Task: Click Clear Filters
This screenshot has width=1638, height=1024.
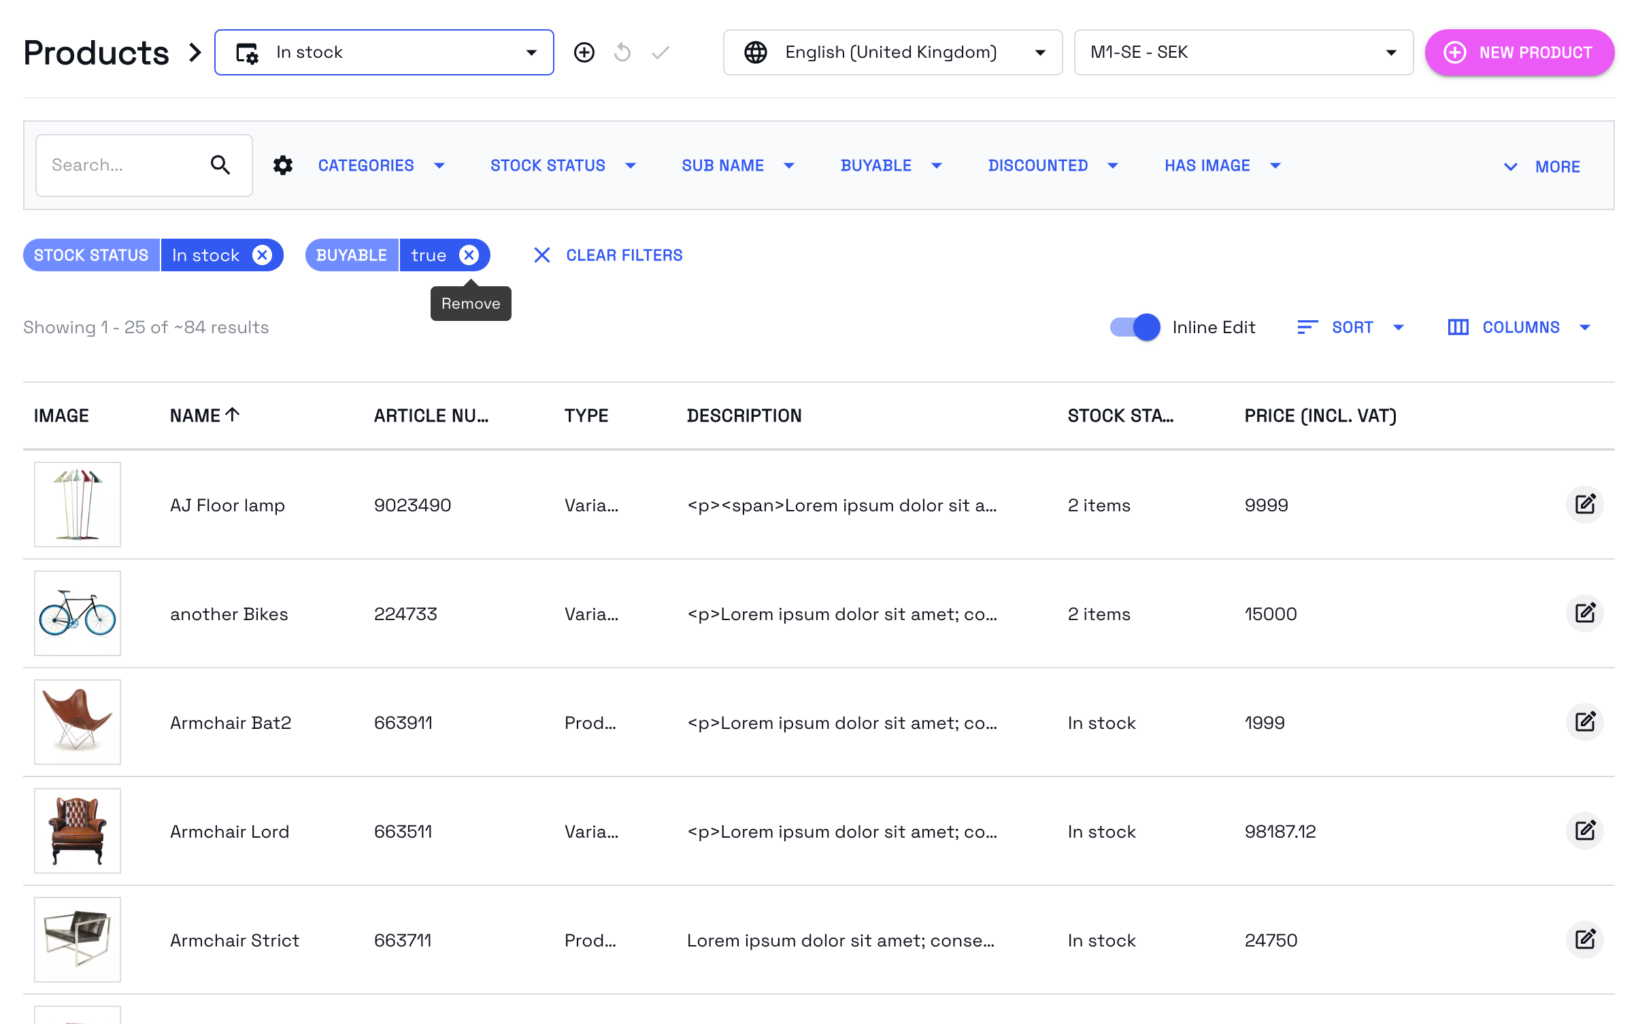Action: (x=607, y=255)
